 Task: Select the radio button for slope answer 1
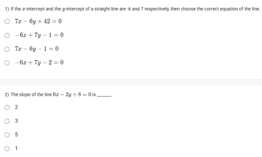pyautogui.click(x=7, y=148)
